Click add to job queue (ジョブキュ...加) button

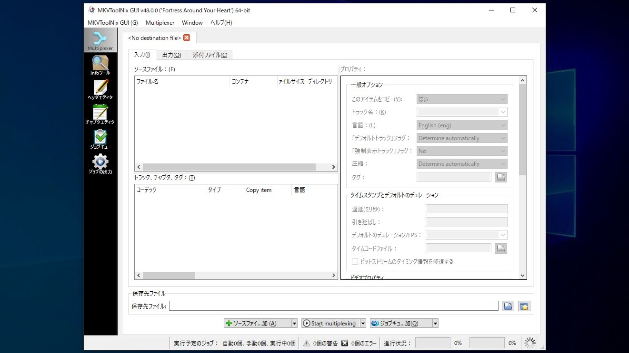click(x=400, y=324)
